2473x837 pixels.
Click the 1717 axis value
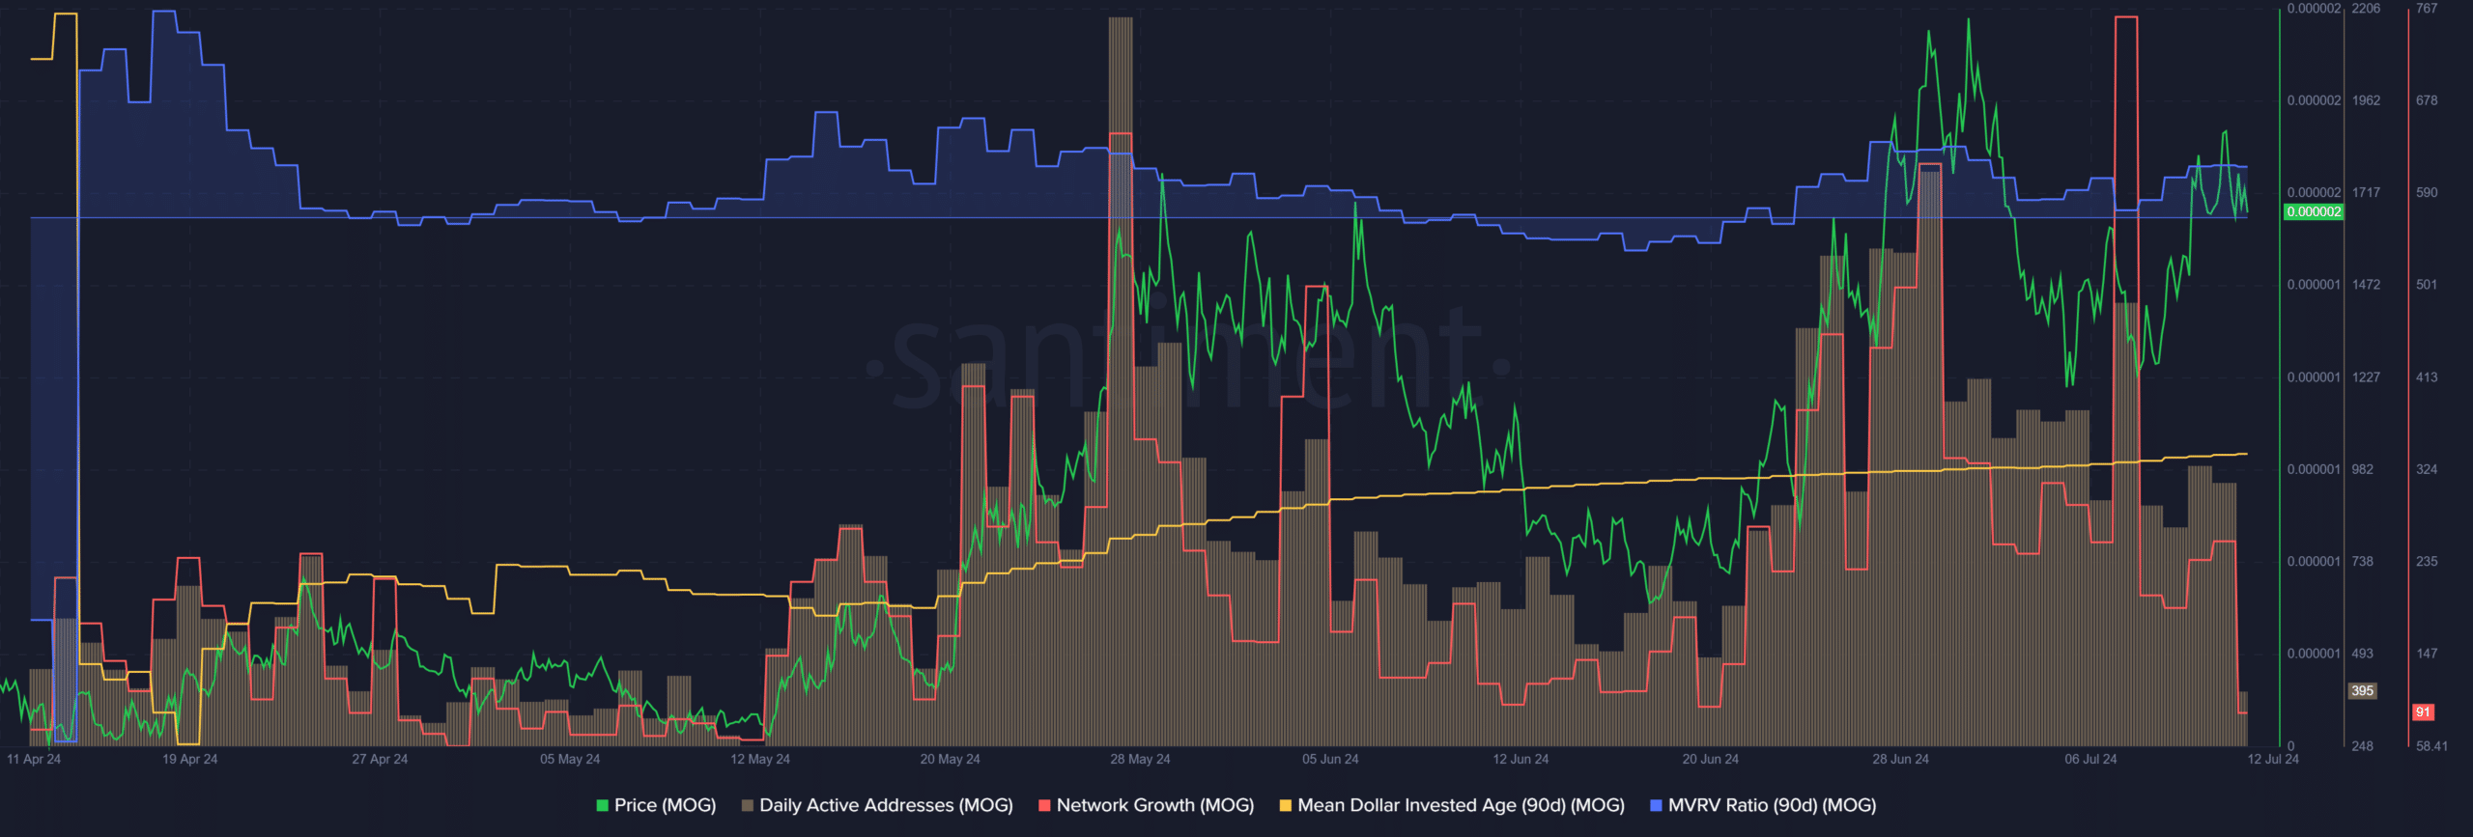[2366, 192]
